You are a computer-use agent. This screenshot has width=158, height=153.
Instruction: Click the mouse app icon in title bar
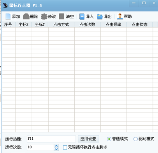[5, 5]
